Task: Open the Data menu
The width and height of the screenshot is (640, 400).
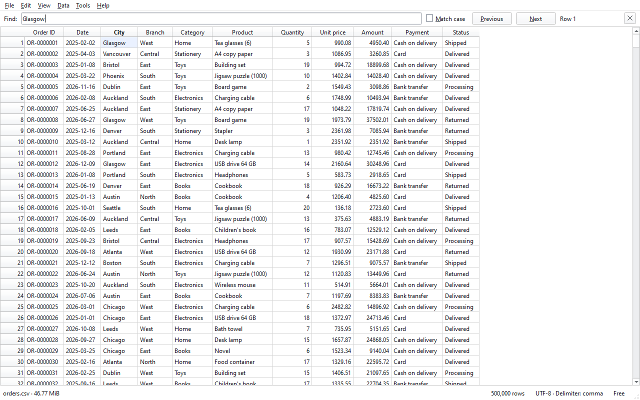Action: click(x=63, y=5)
